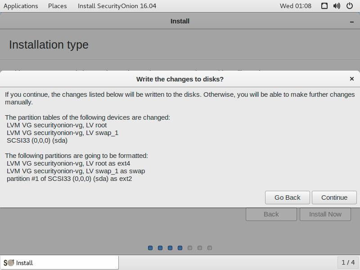The width and height of the screenshot is (360, 270).
Task: Click the Install window title bar text
Action: (x=180, y=21)
